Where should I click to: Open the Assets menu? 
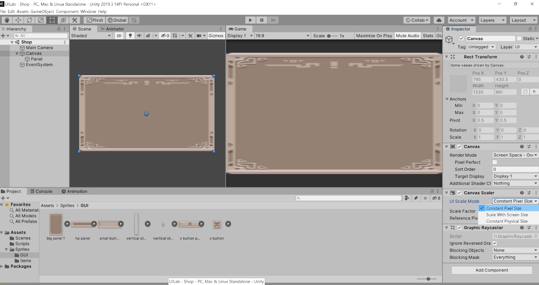23,12
